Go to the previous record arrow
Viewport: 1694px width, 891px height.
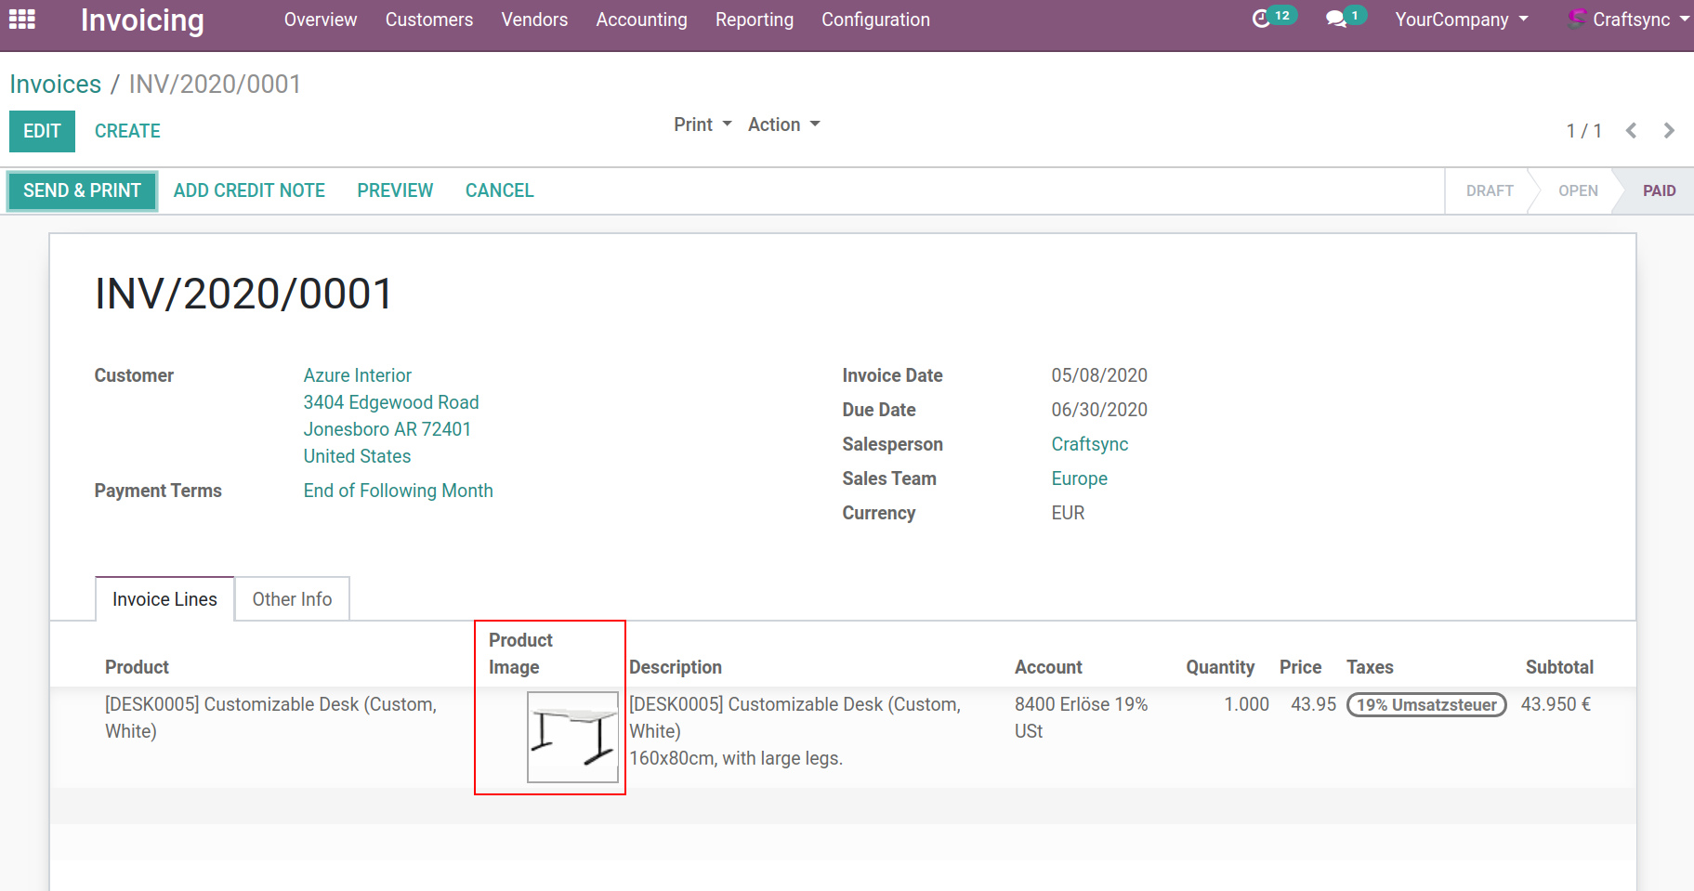[1631, 131]
